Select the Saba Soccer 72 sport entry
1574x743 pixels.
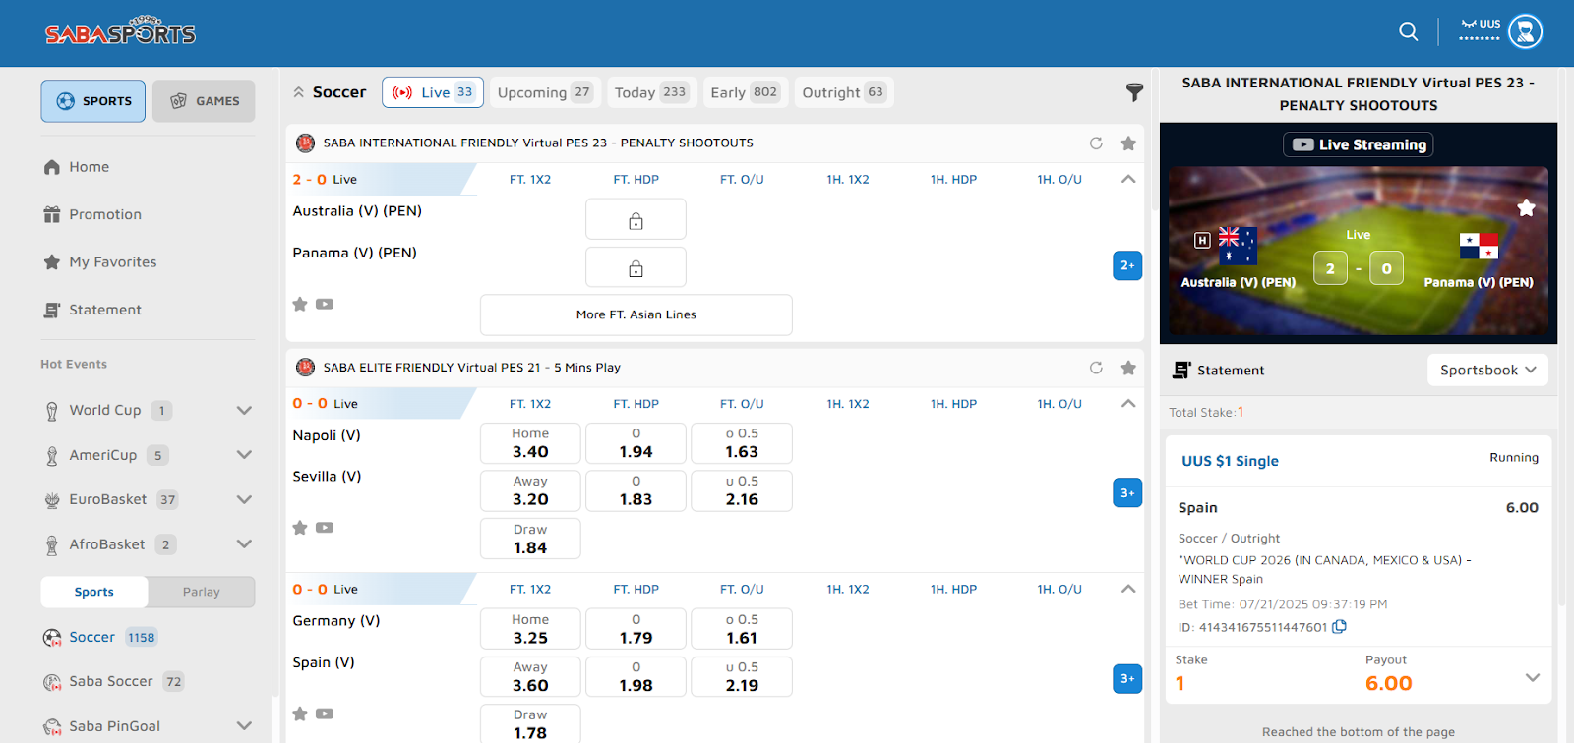click(113, 681)
